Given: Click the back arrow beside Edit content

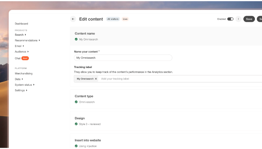Looking at the screenshot, I should pos(73,19).
